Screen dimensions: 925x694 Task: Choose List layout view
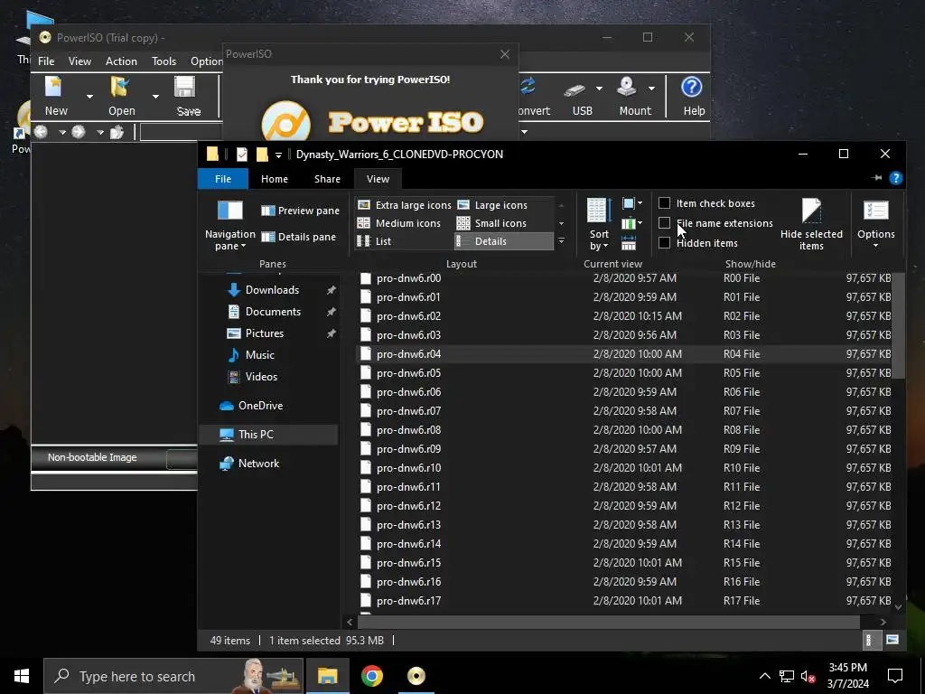375,240
